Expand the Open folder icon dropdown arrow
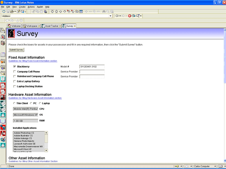Image resolution: width=226 pixels, height=169 pixels. (x=15, y=11)
